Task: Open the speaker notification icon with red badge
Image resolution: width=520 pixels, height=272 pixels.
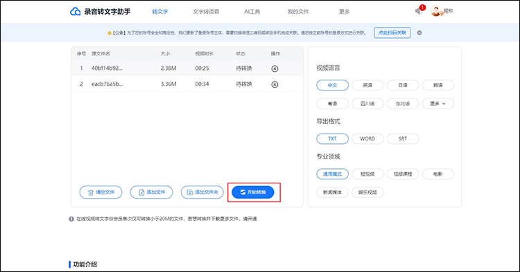Action: (x=419, y=11)
